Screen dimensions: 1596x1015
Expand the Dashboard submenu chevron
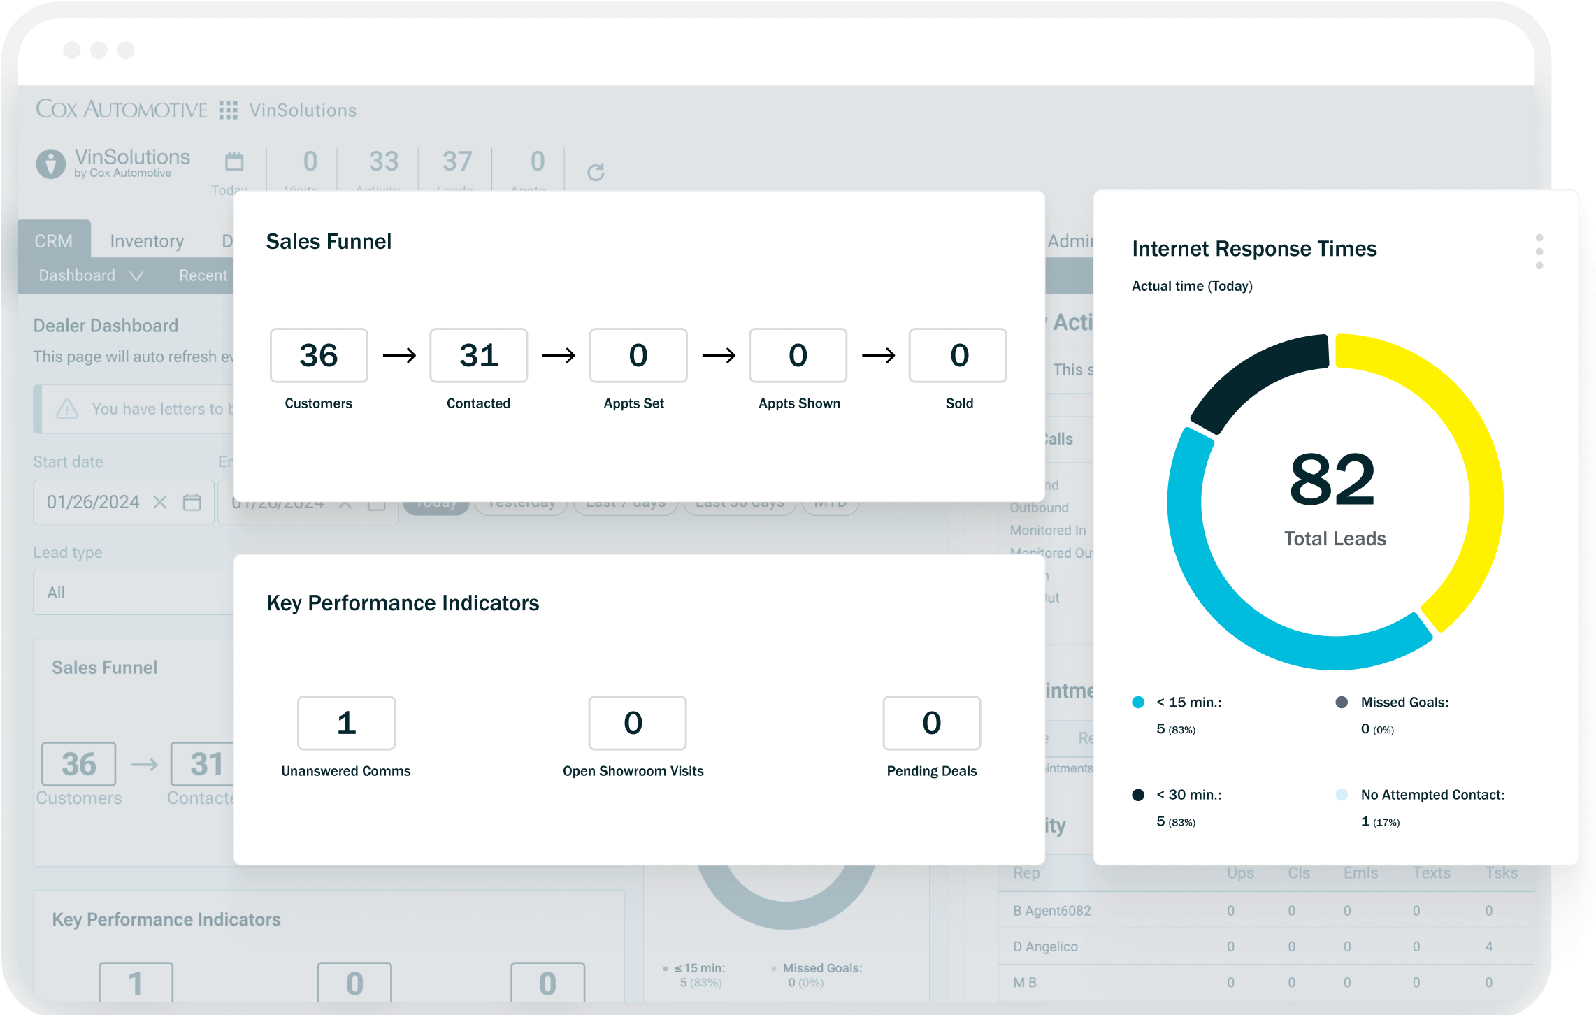pos(137,276)
